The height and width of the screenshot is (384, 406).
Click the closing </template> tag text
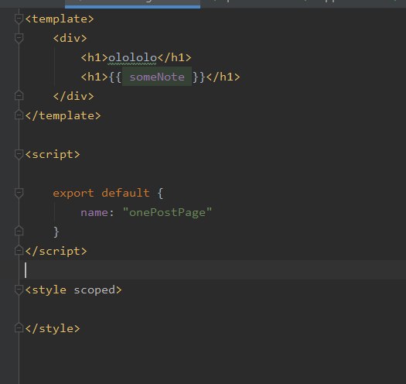coord(63,115)
